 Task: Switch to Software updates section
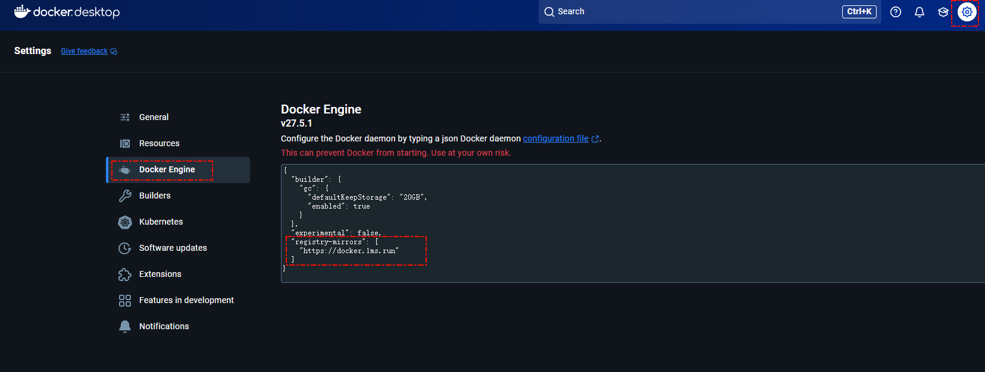[x=179, y=248]
